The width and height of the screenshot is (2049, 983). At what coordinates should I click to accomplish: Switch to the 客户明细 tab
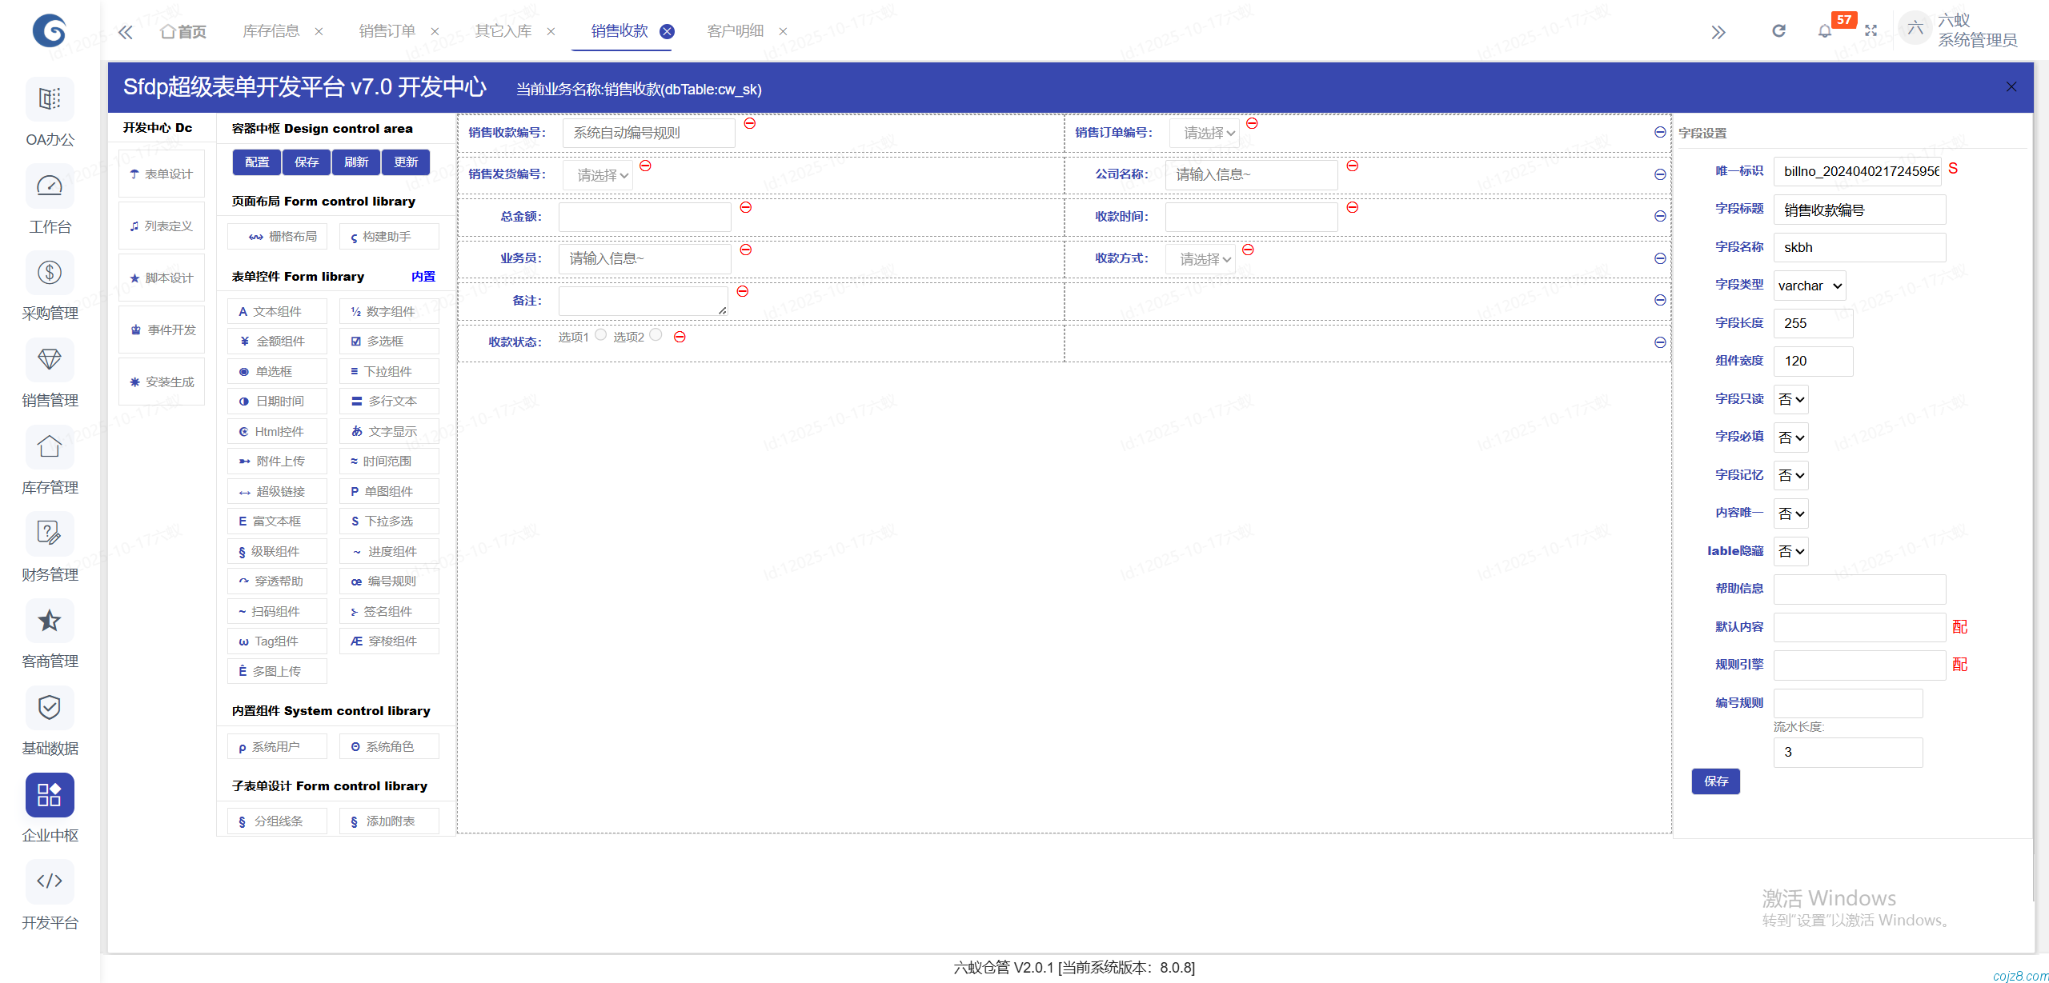click(x=735, y=31)
